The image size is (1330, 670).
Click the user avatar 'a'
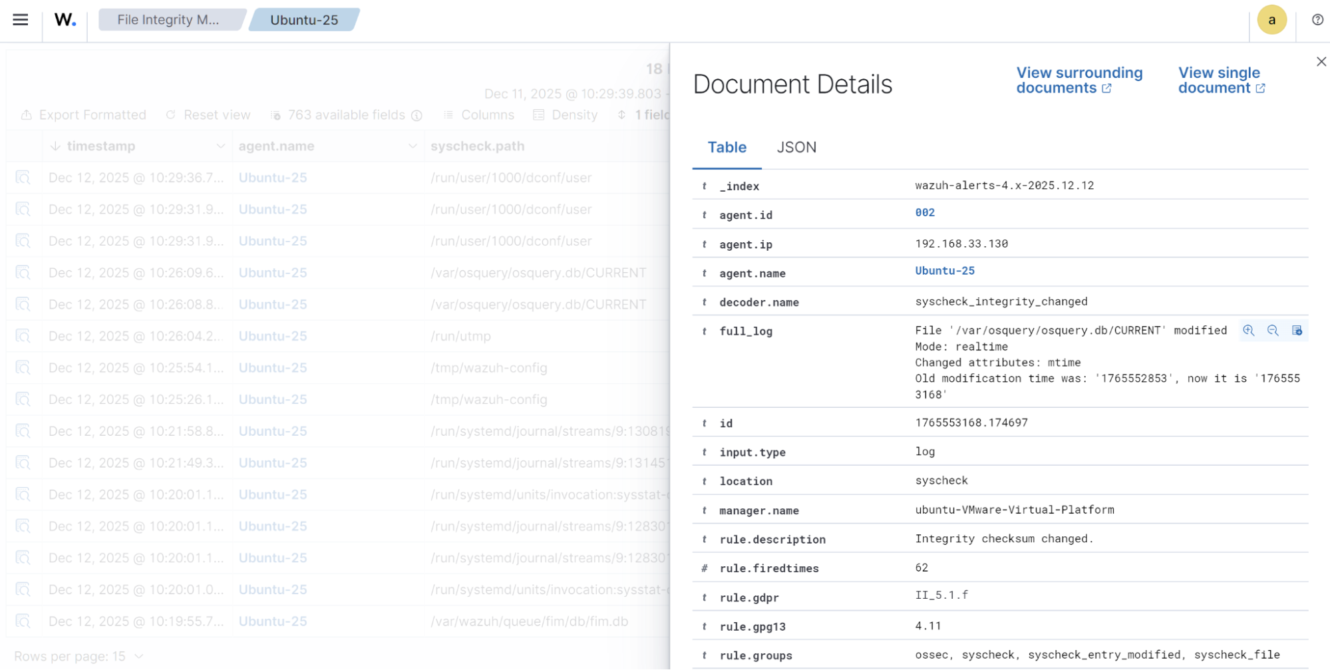click(1271, 20)
